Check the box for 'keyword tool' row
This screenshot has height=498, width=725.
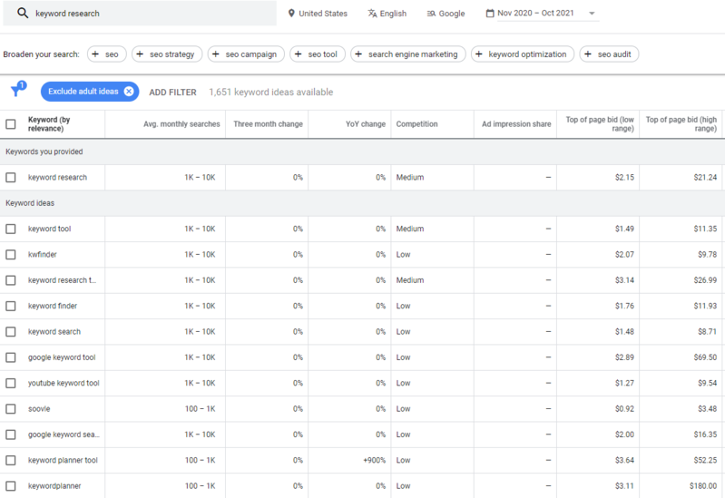(11, 229)
